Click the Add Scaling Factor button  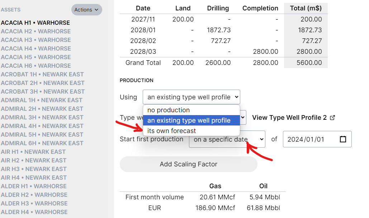(188, 164)
